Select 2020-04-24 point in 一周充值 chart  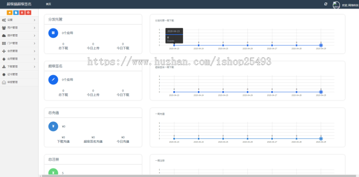click(x=199, y=139)
